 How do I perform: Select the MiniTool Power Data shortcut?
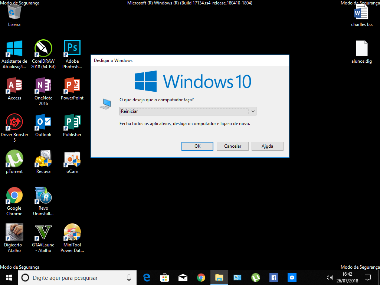pos(72,238)
